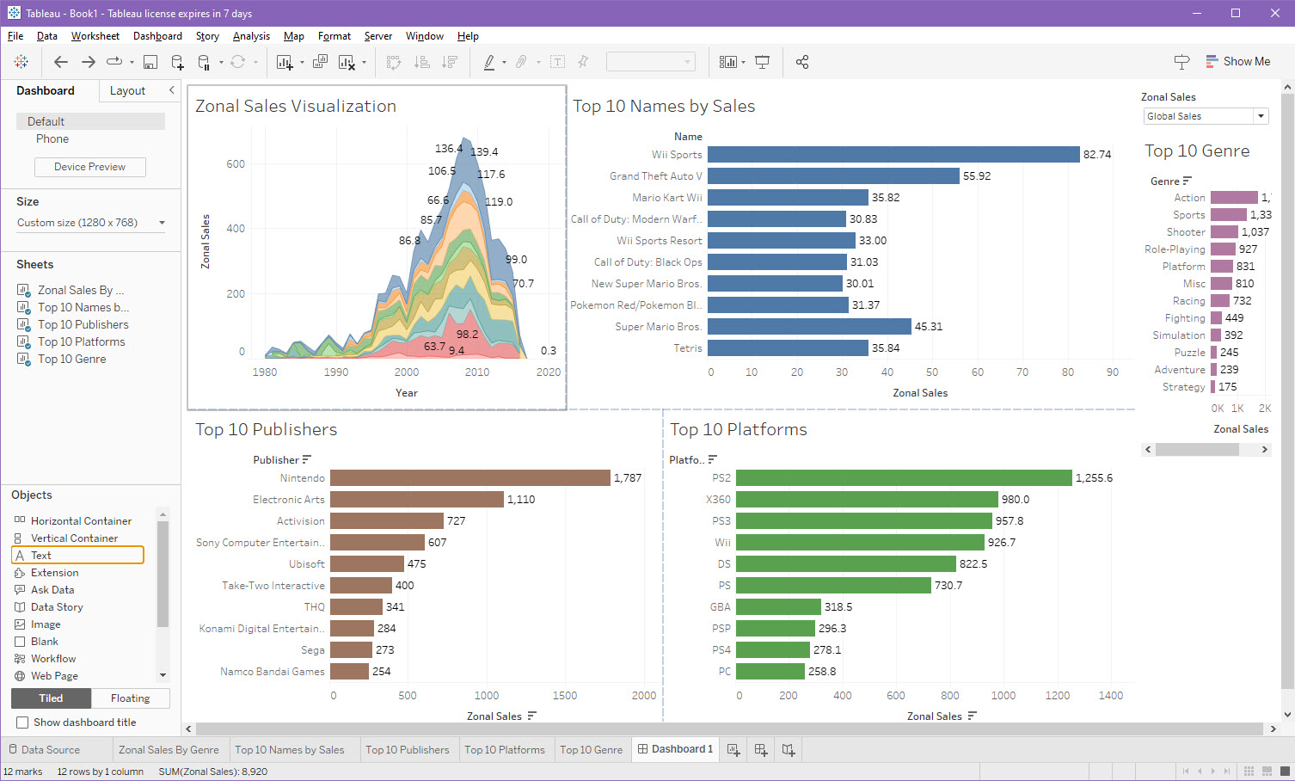Open the Custom size dropdown
The height and width of the screenshot is (781, 1295).
point(91,223)
